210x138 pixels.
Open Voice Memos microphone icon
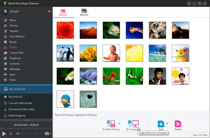pos(5,36)
